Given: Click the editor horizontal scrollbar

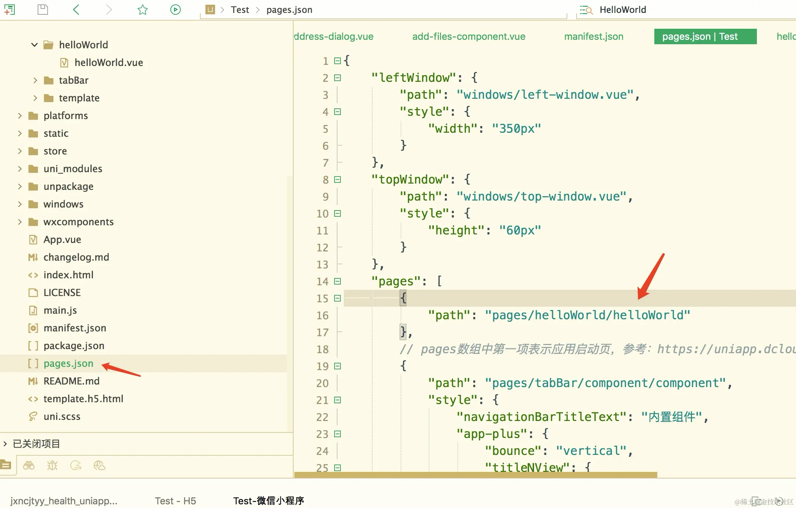Looking at the screenshot, I should tap(475, 475).
